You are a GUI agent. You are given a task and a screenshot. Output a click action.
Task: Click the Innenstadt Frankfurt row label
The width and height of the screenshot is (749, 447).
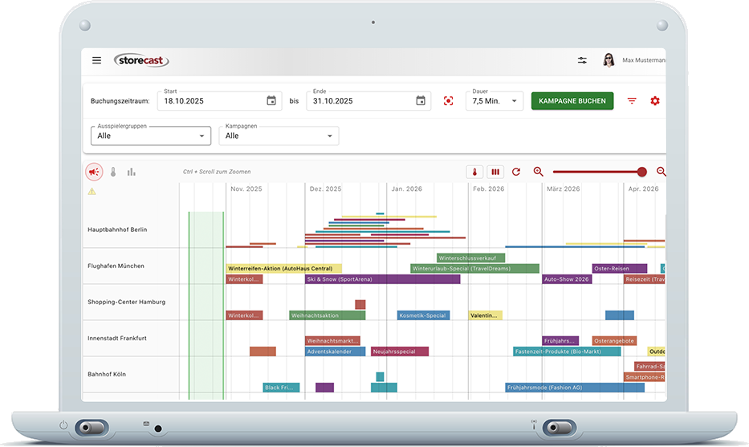click(117, 338)
